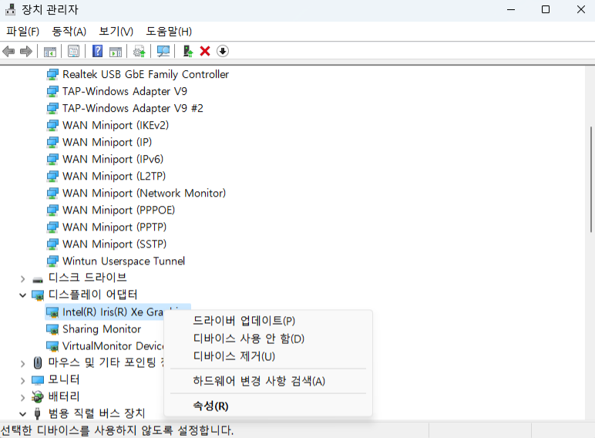Screen dimensions: 595x438
Task: Click the blue Help question mark icon
Action: [98, 51]
